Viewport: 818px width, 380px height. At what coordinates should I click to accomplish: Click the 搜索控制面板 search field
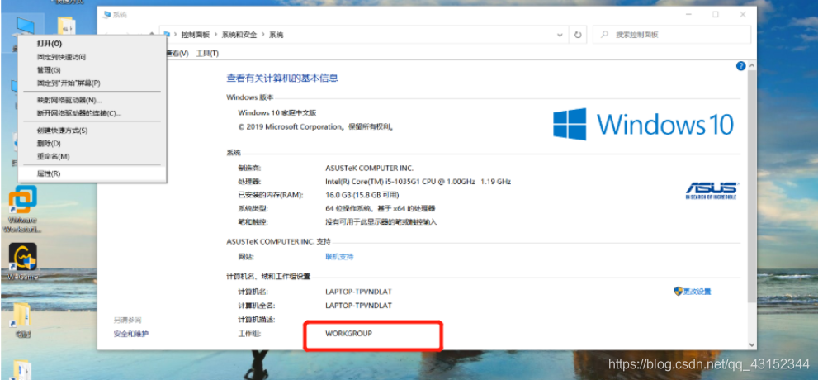click(672, 35)
